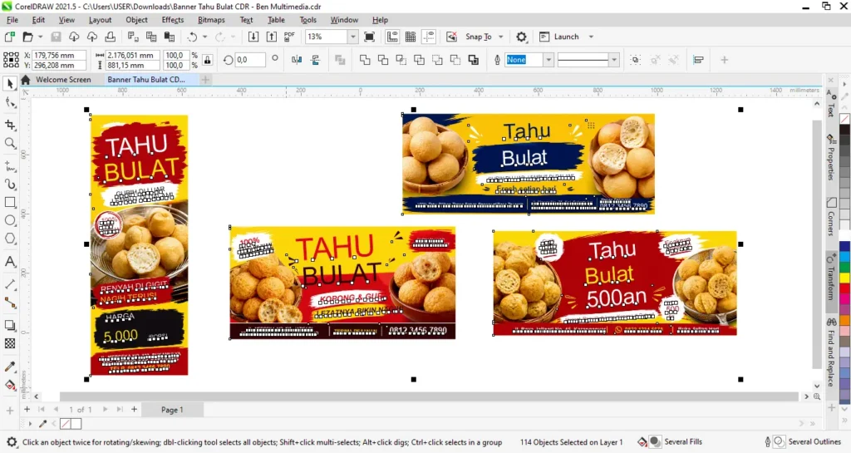The image size is (851, 453).
Task: Select the Color Eyedropper tool
Action: tap(10, 367)
